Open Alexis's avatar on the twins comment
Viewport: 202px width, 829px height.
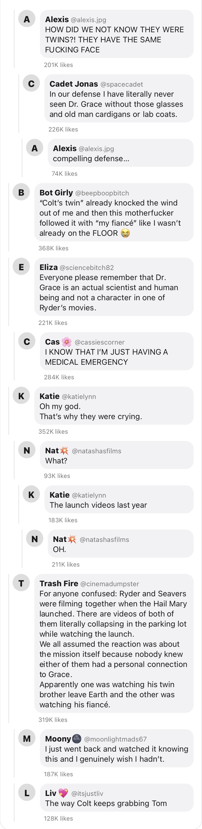coord(27,19)
